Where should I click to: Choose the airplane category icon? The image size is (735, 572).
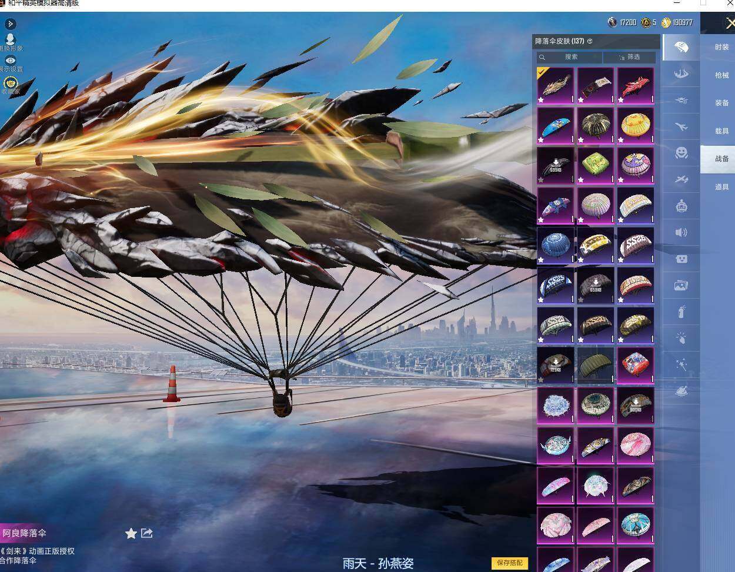(x=681, y=126)
